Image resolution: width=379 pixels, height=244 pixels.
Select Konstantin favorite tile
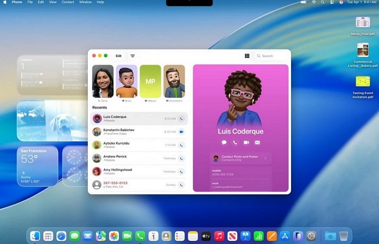[x=174, y=81]
